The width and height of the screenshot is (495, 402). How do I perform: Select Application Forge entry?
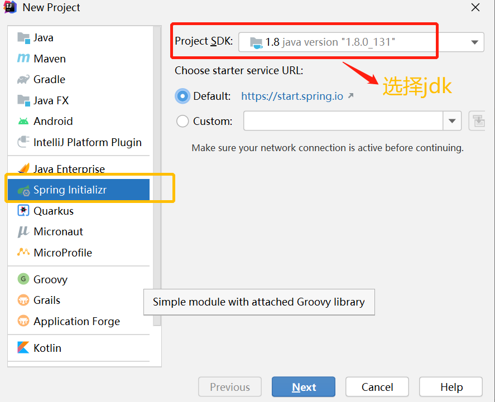coord(79,322)
